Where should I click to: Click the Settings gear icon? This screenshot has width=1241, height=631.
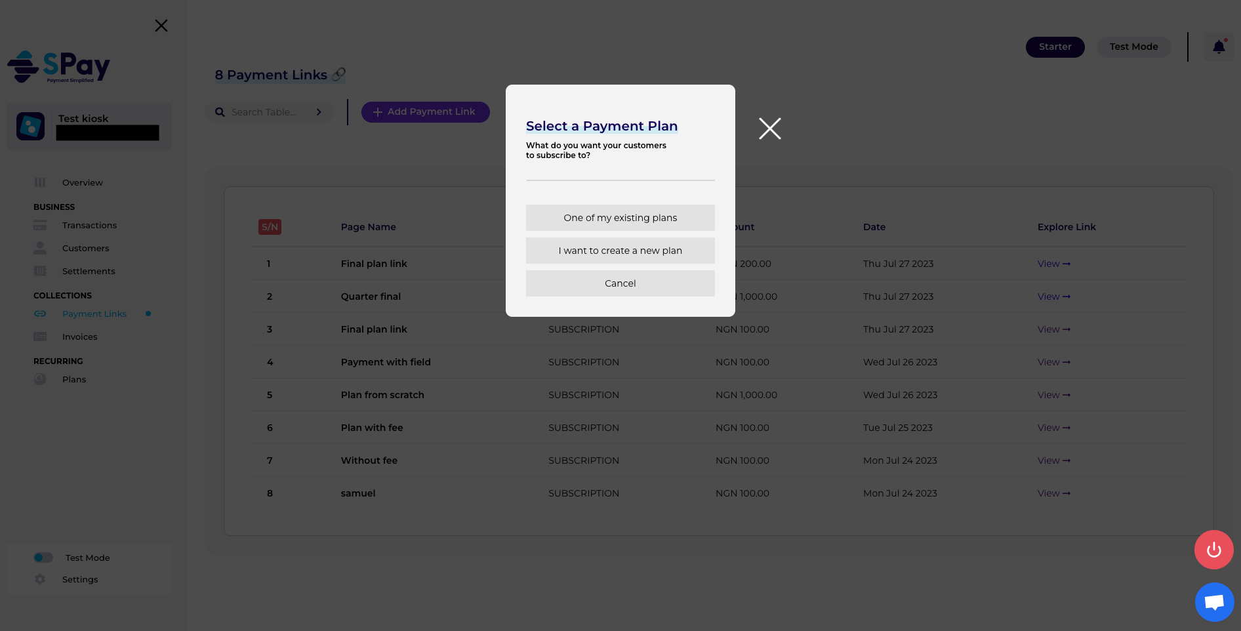[x=40, y=579]
